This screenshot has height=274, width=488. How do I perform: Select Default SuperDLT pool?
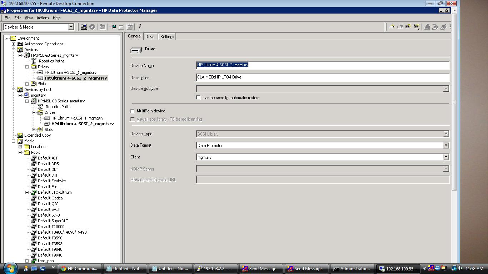click(53, 221)
